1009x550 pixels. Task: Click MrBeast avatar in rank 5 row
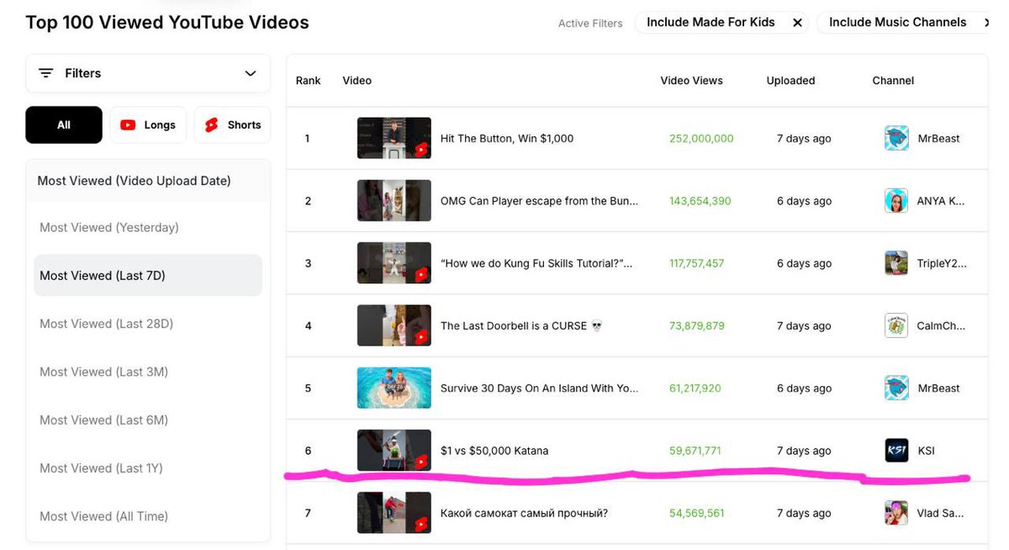(x=896, y=388)
